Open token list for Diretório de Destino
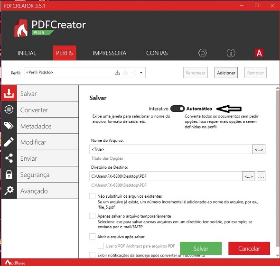The image size is (280, 266). [x=248, y=176]
